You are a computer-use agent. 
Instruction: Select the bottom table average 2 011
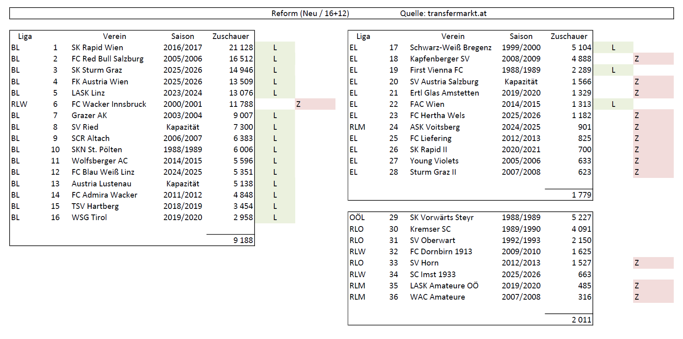click(x=581, y=320)
